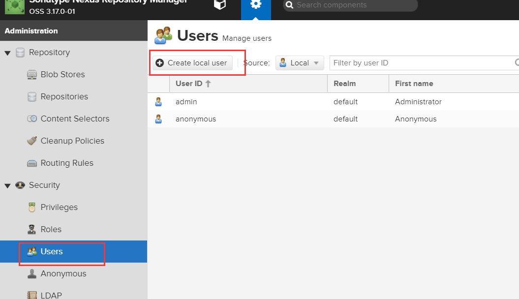Viewport: 519px width, 299px height.
Task: Click the plus icon on Create local user
Action: click(160, 63)
